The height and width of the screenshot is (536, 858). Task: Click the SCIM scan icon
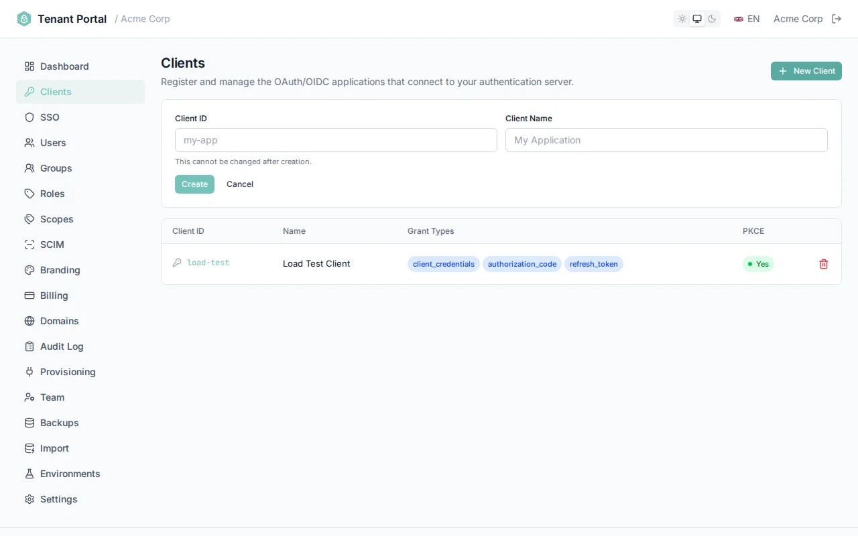click(29, 245)
